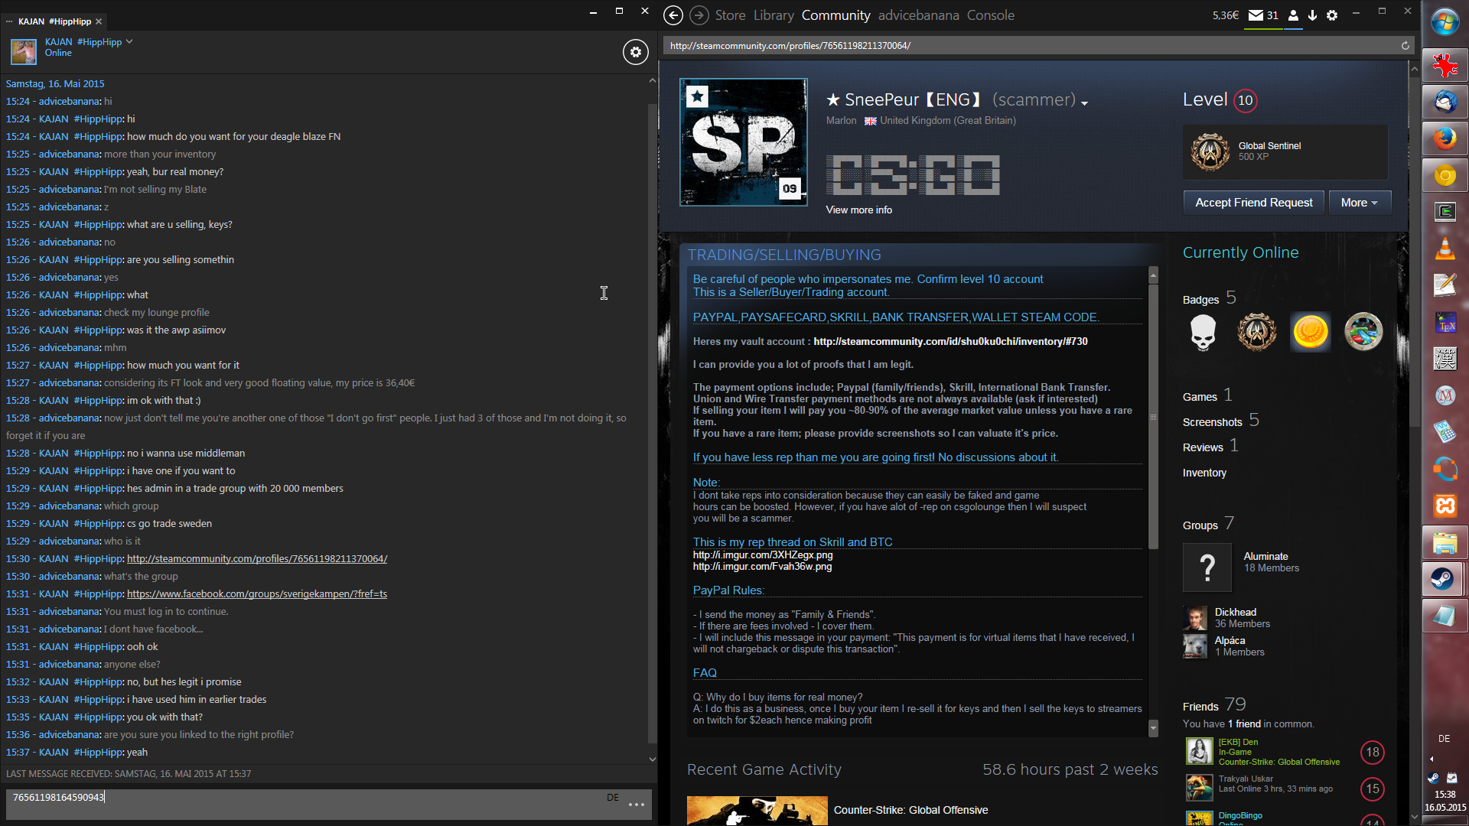This screenshot has width=1469, height=826.
Task: Open the inbox envelope notifications icon
Action: [1256, 15]
